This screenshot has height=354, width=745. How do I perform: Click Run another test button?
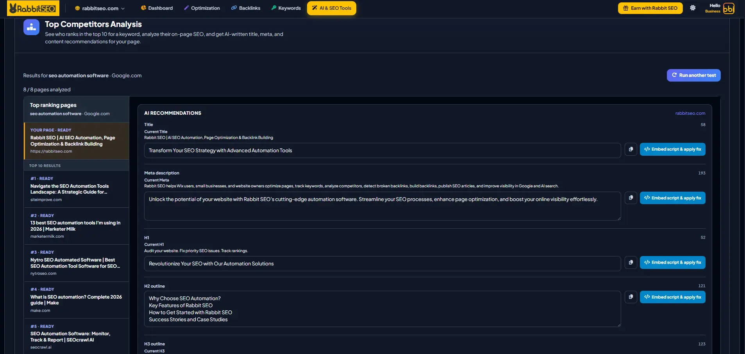click(x=693, y=75)
